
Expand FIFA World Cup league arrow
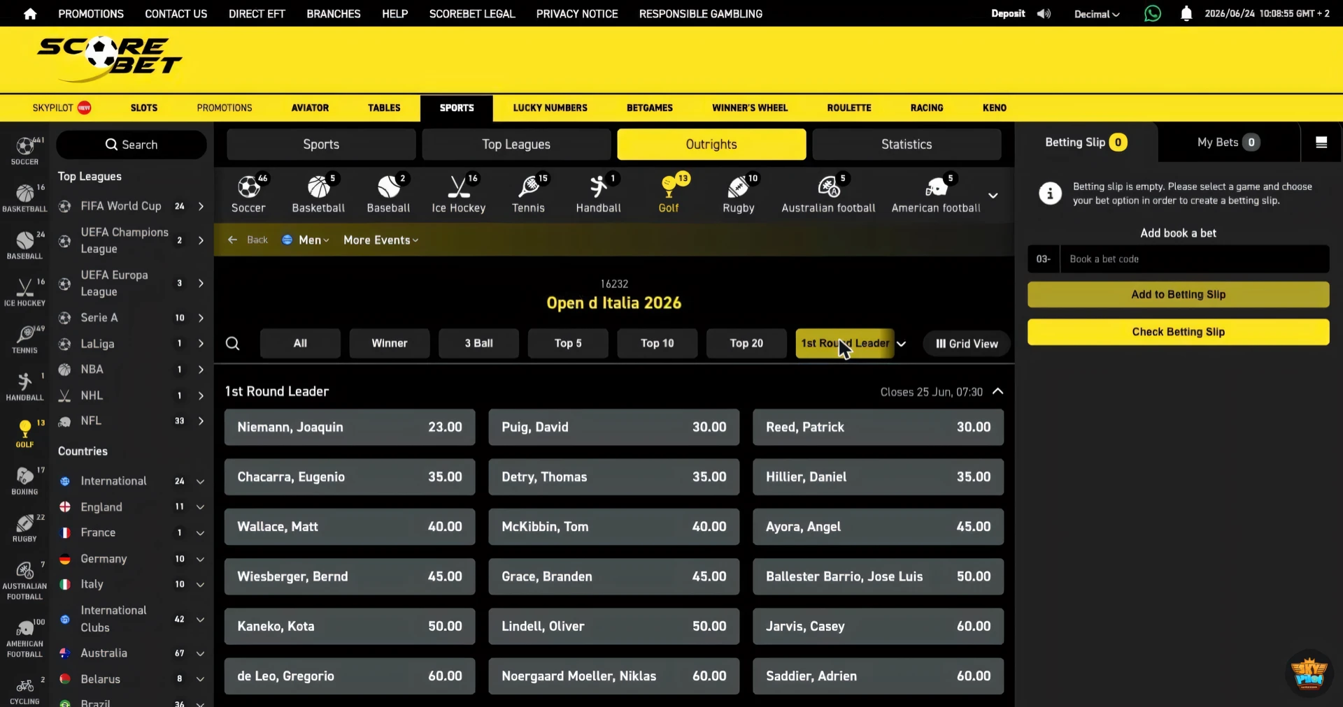click(201, 206)
